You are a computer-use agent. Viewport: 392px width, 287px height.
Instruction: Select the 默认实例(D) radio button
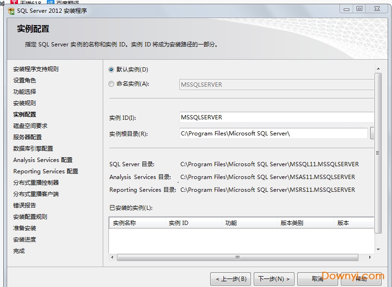coord(111,70)
